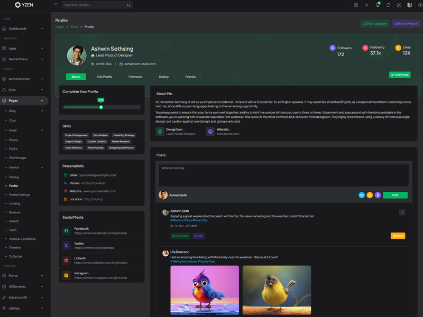
Task: Open the Facebook social media icon
Action: (66, 231)
